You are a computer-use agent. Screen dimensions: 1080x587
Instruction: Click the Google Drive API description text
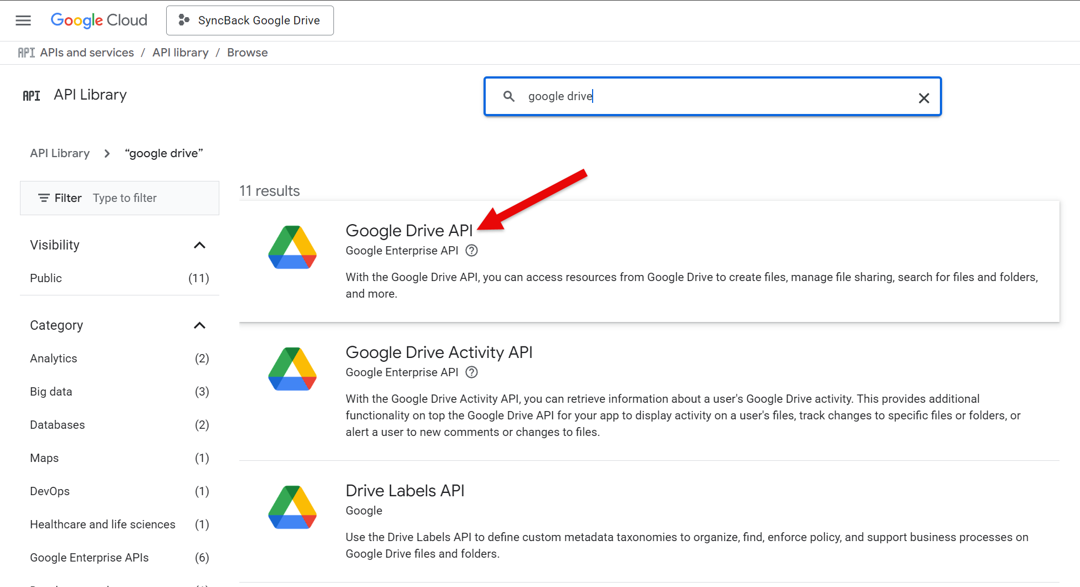(x=692, y=285)
